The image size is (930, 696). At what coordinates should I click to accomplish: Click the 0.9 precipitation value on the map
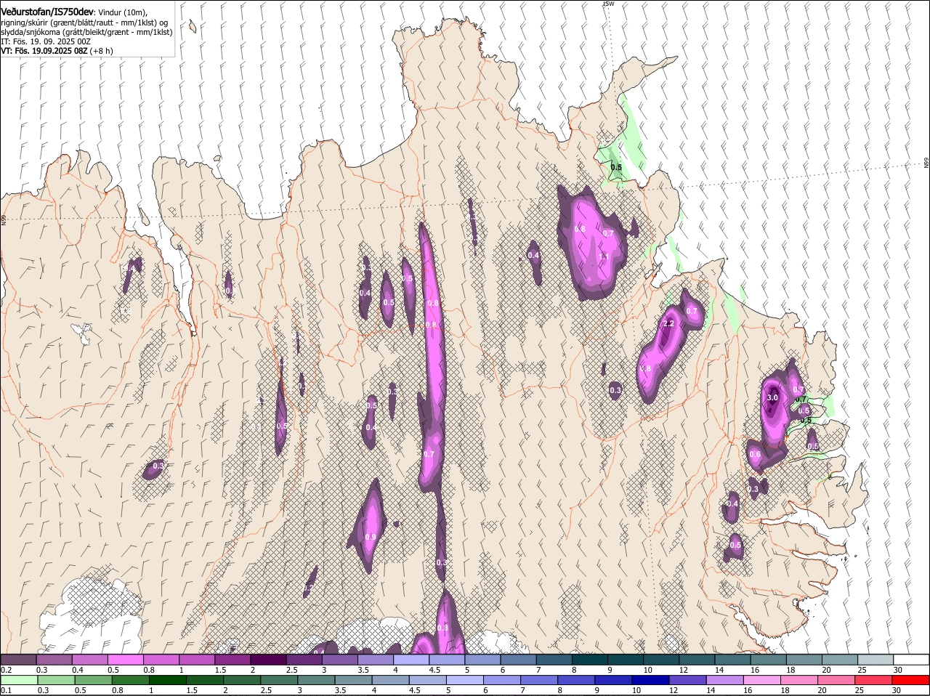pyautogui.click(x=371, y=537)
